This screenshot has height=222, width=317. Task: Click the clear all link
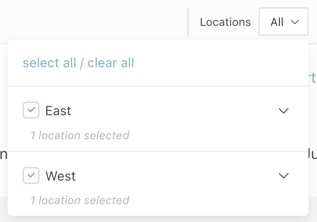pyautogui.click(x=111, y=63)
